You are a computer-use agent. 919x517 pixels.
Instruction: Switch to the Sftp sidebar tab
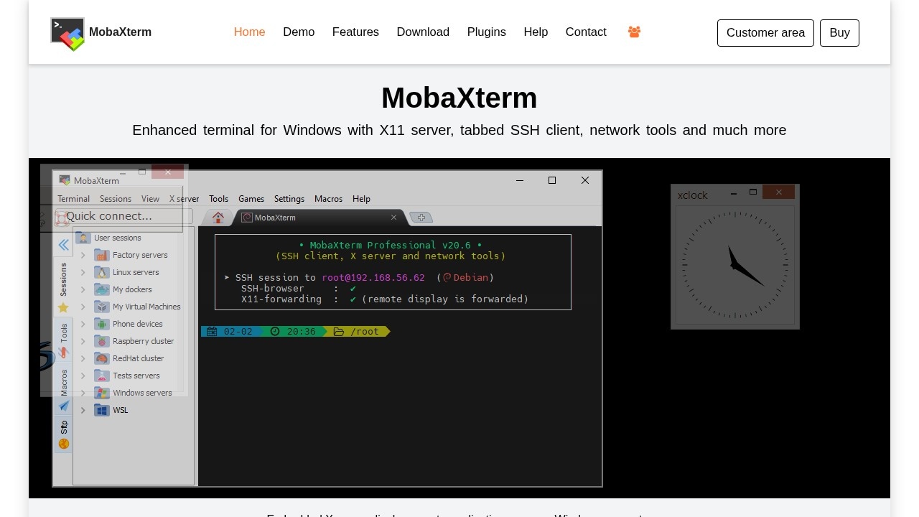[63, 427]
